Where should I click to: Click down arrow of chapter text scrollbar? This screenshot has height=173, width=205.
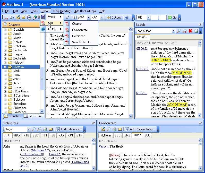(130, 116)
